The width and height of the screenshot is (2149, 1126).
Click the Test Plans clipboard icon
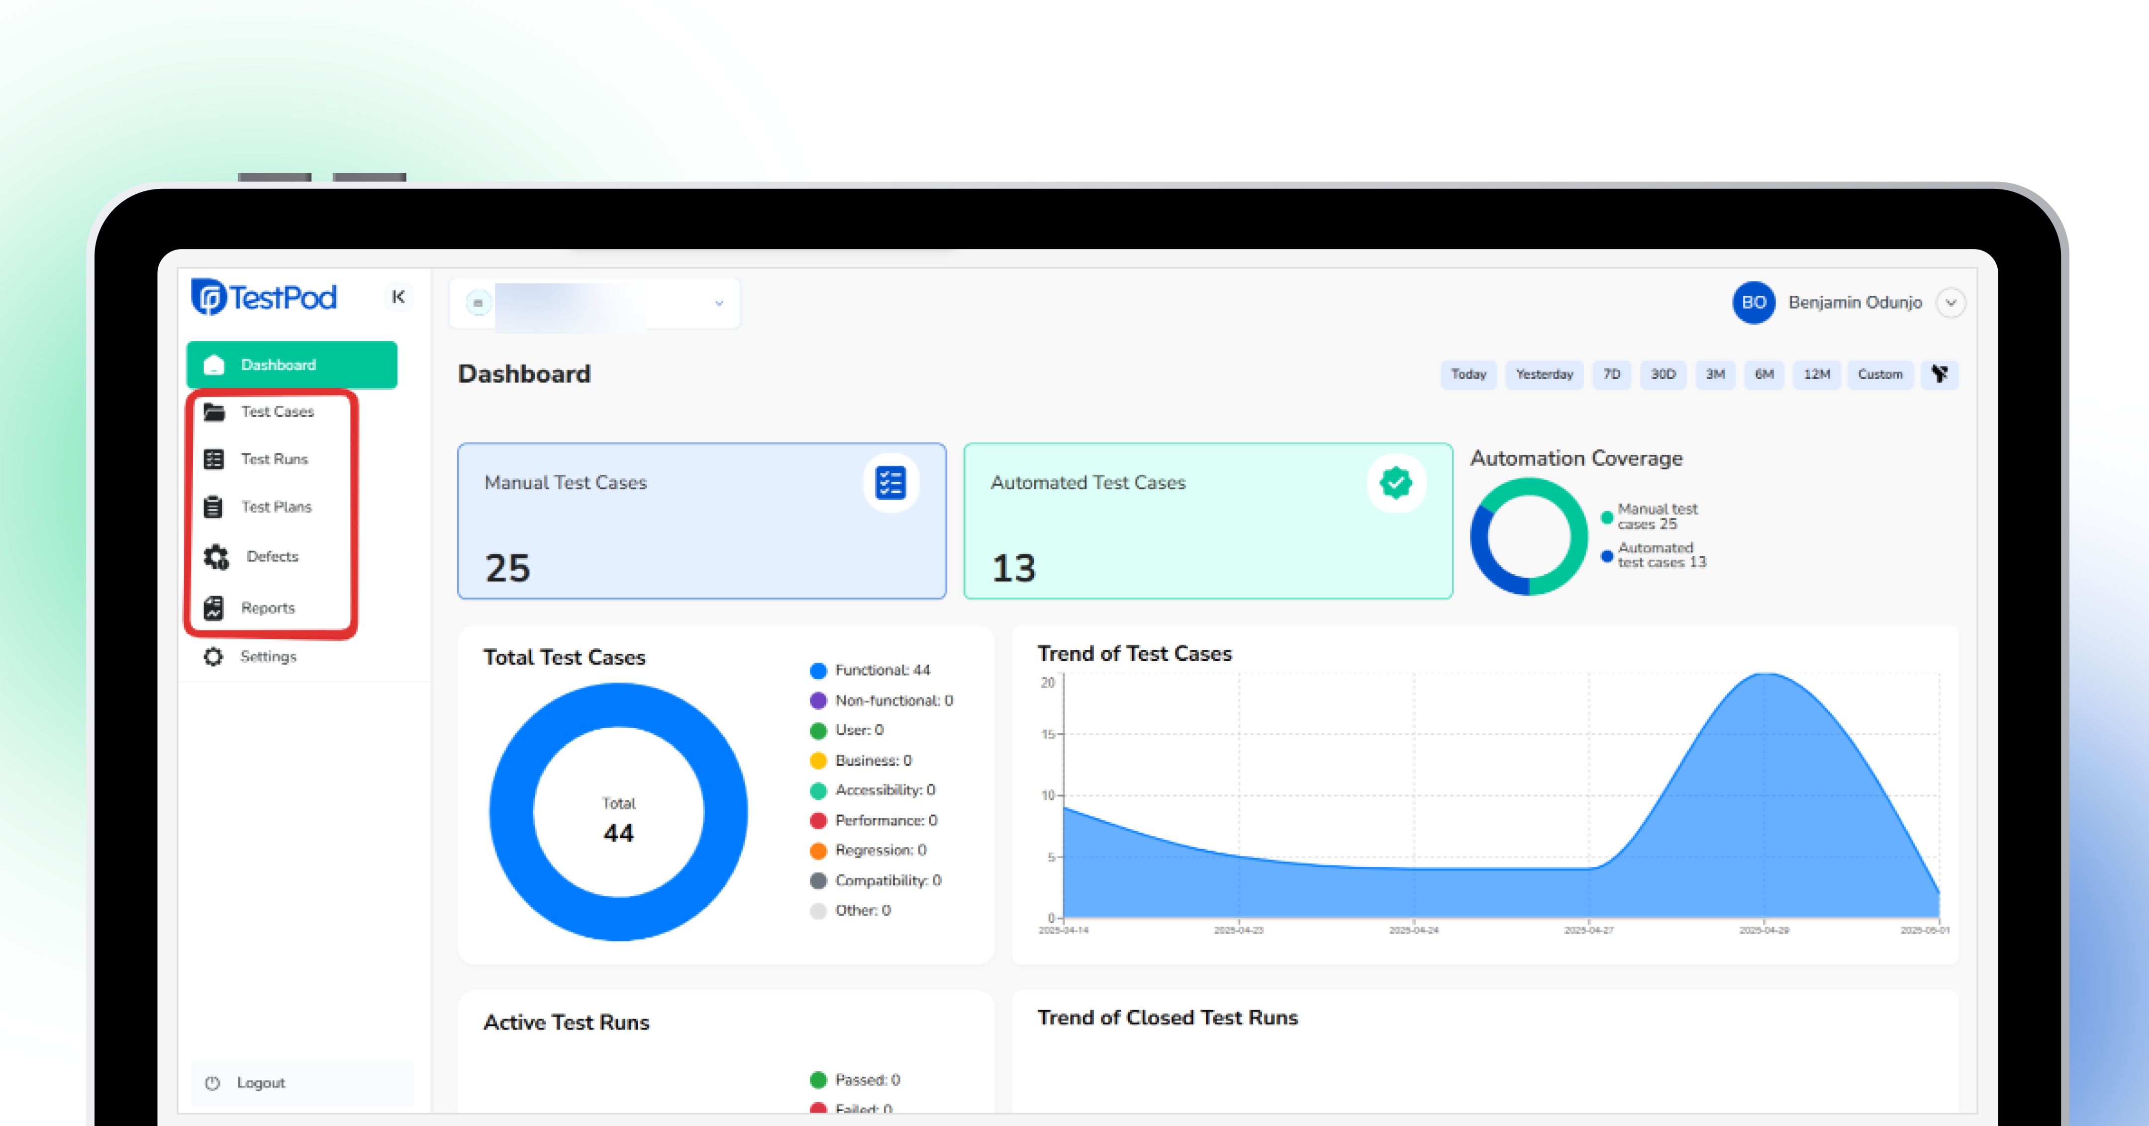click(x=213, y=507)
